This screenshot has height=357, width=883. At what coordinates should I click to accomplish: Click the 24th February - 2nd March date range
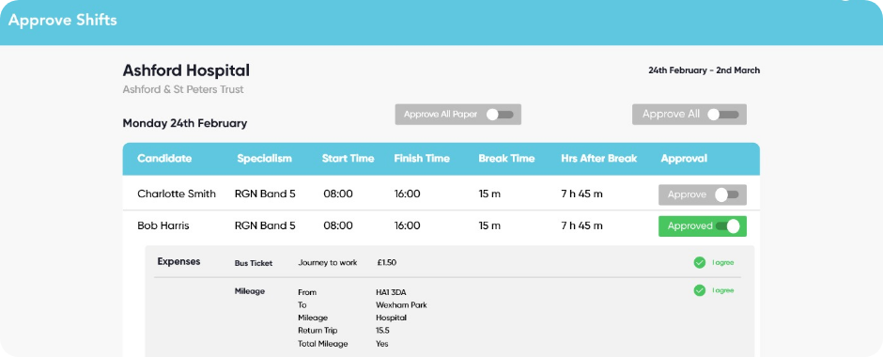[x=704, y=70]
